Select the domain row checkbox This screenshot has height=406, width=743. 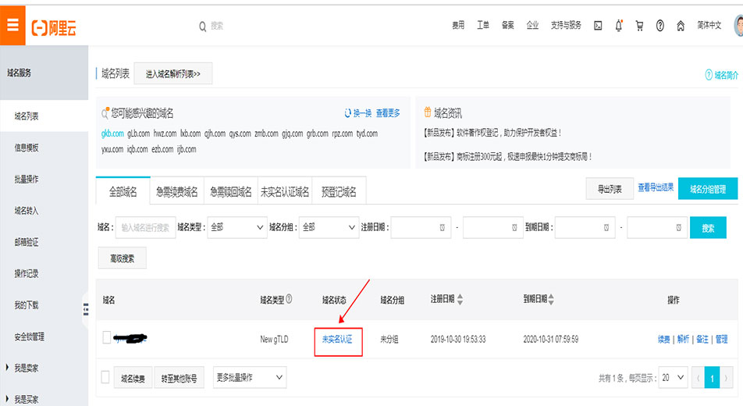pyautogui.click(x=106, y=338)
